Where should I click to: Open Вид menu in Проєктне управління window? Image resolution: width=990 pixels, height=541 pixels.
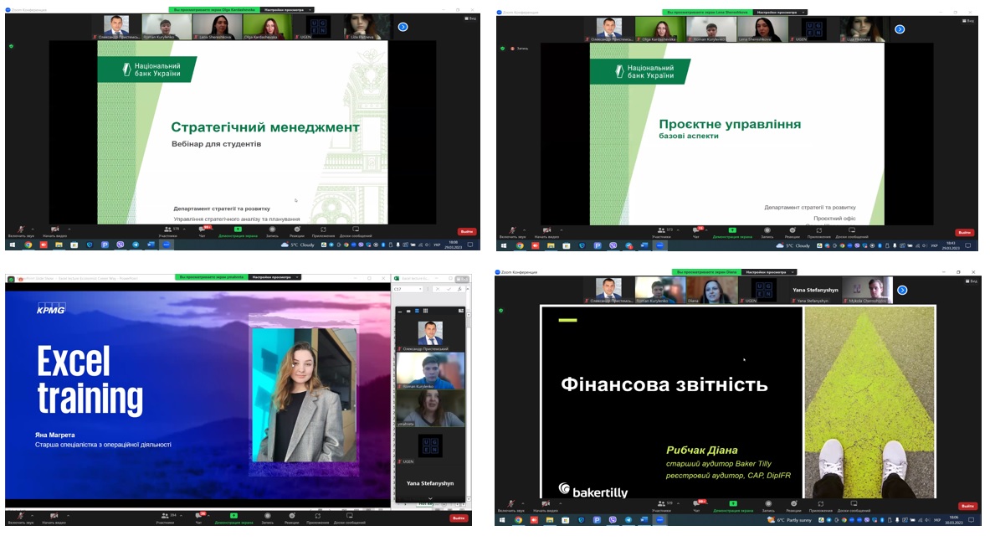tap(970, 21)
